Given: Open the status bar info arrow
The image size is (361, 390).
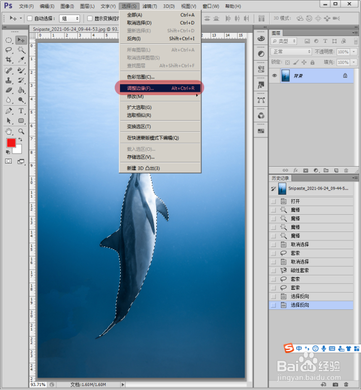Looking at the screenshot, I should [123, 384].
